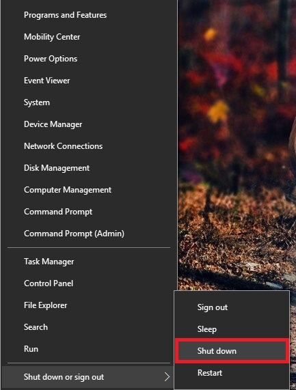
Task: Open the System entry
Action: 88,102
